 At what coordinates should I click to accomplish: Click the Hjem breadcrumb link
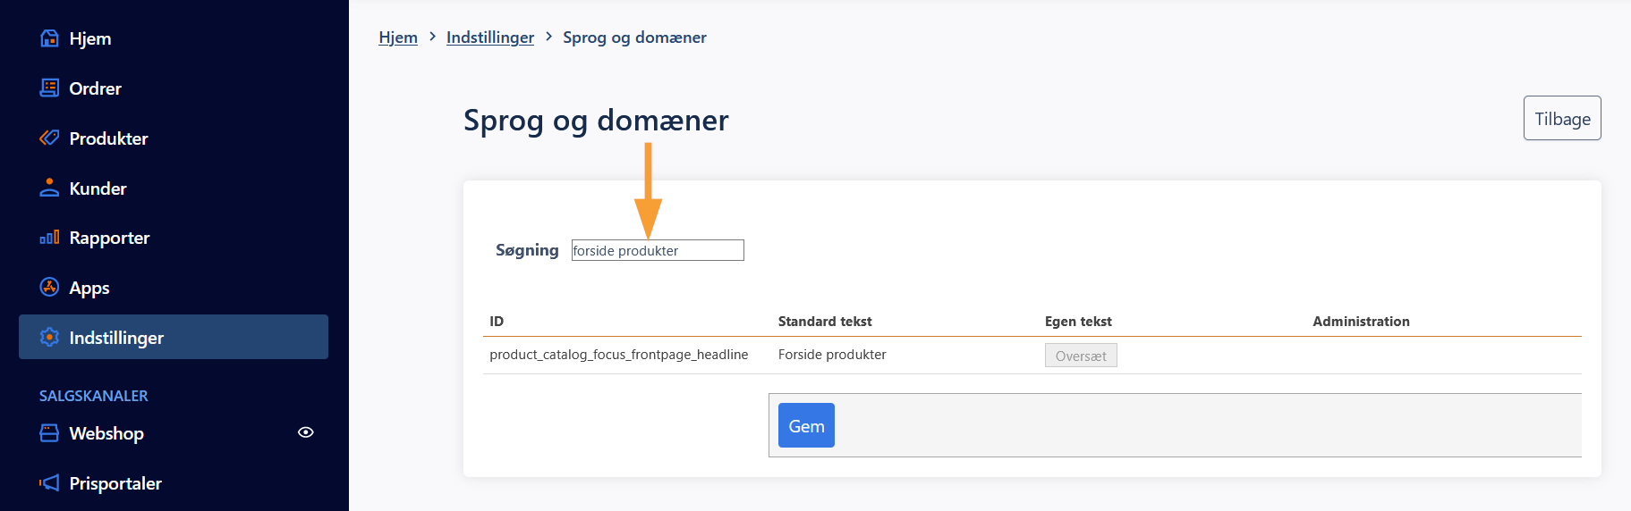(x=398, y=38)
